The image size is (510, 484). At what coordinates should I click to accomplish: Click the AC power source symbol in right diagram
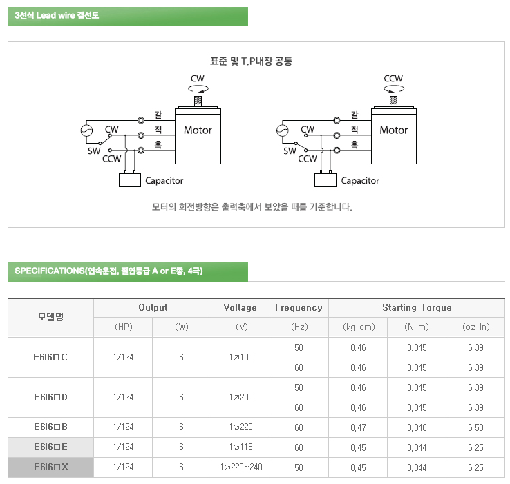pos(282,130)
